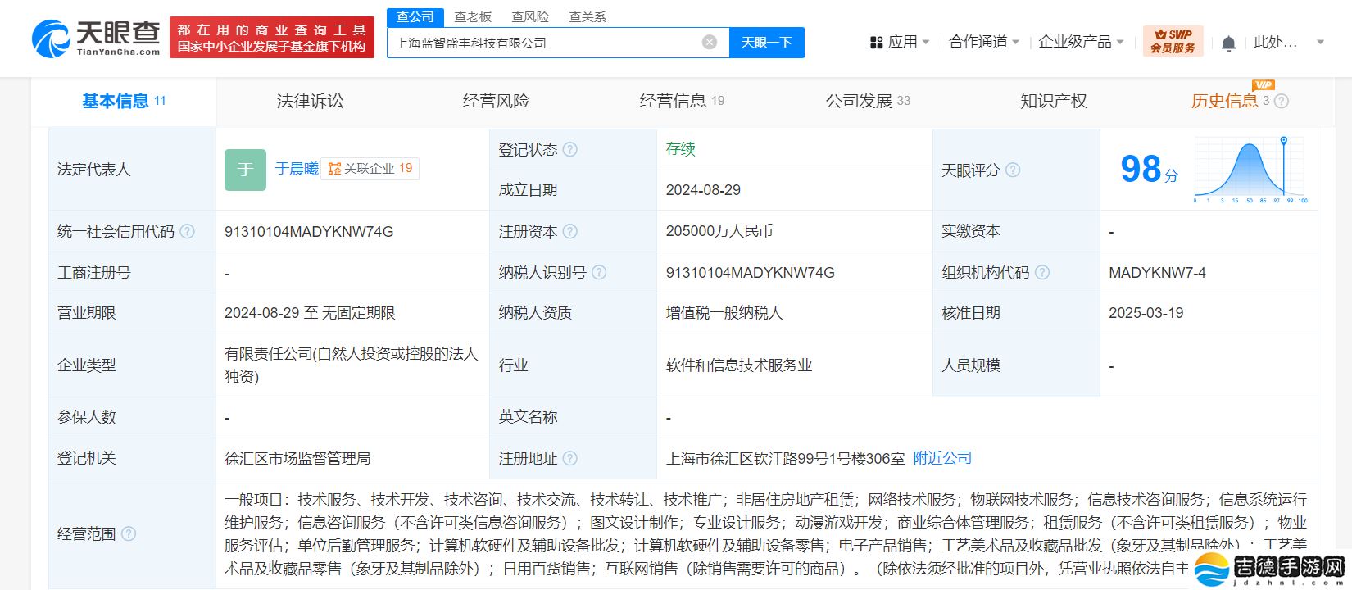Expand the 企业级产品 dropdown
Image resolution: width=1352 pixels, height=590 pixels.
click(x=1120, y=43)
